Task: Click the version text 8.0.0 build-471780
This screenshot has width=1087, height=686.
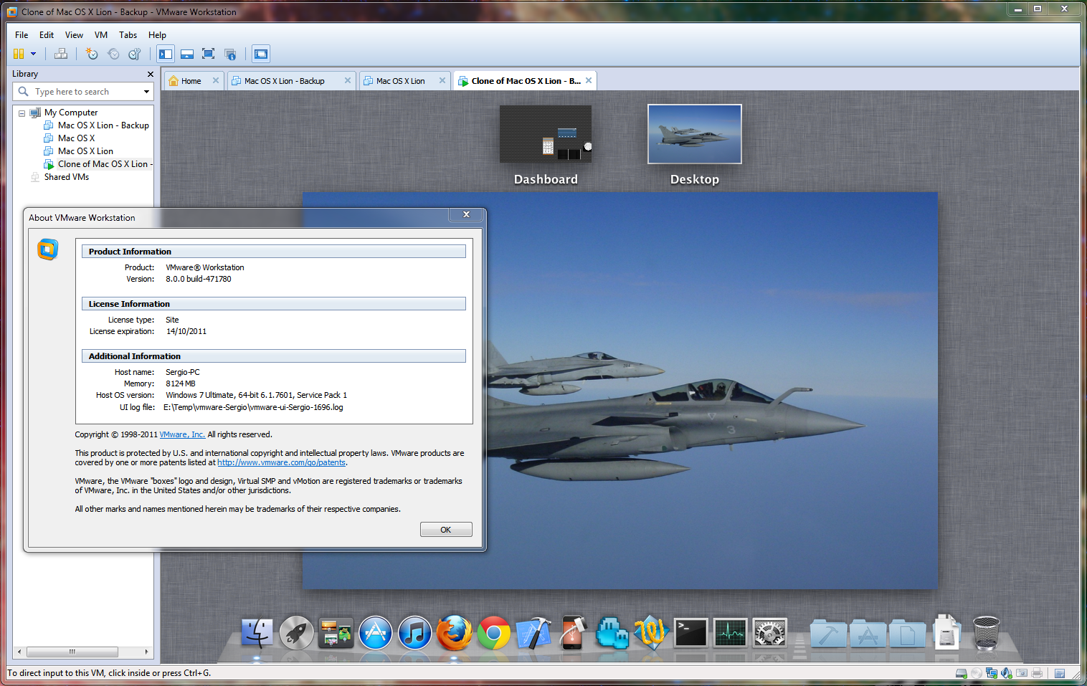Action: coord(199,280)
